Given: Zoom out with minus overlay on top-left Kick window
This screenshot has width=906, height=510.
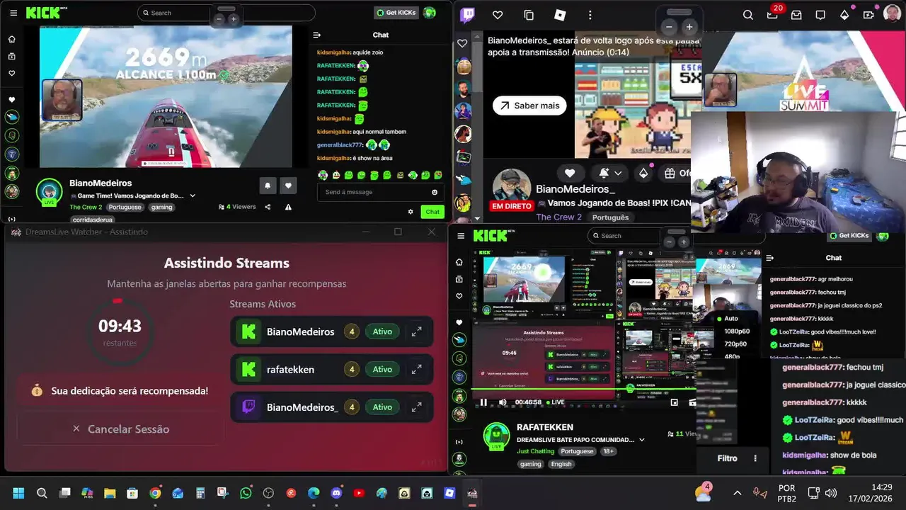Looking at the screenshot, I should pyautogui.click(x=219, y=19).
